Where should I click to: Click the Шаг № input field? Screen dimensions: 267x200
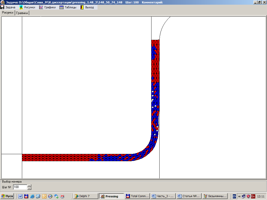click(x=20, y=187)
